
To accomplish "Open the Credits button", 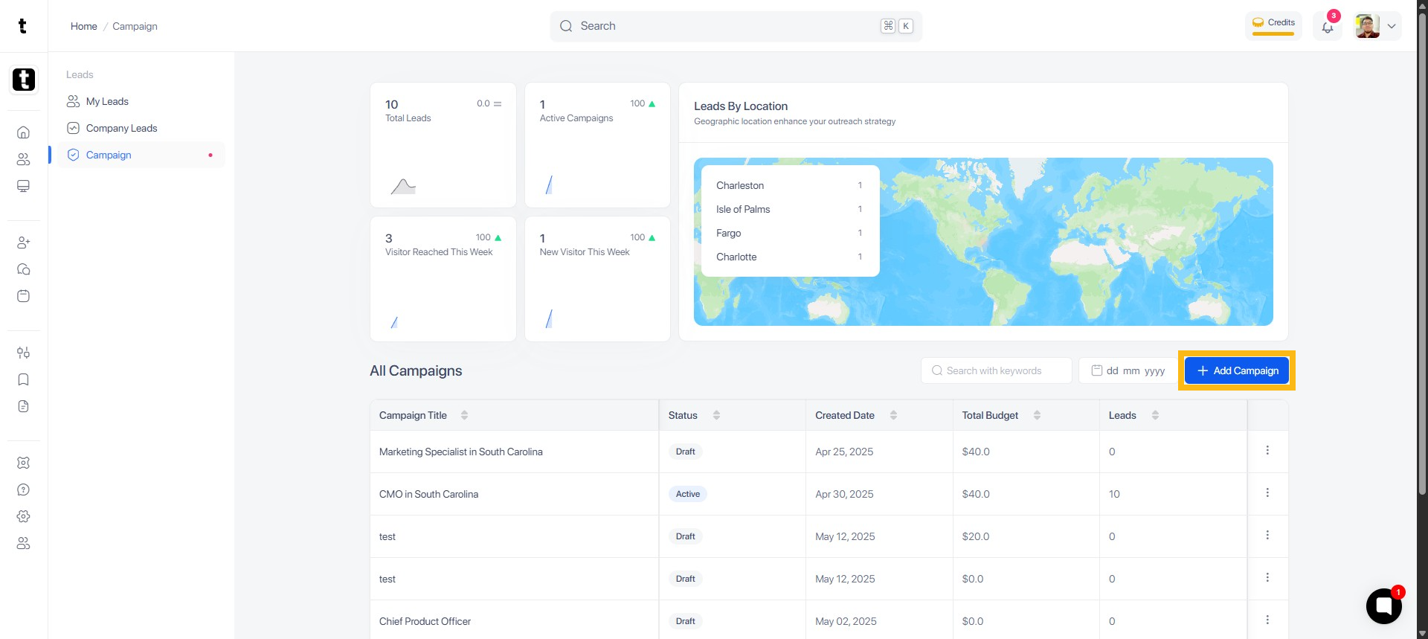I will [x=1273, y=25].
